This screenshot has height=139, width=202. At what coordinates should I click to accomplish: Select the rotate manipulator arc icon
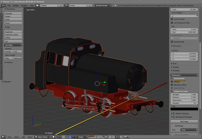(73, 137)
